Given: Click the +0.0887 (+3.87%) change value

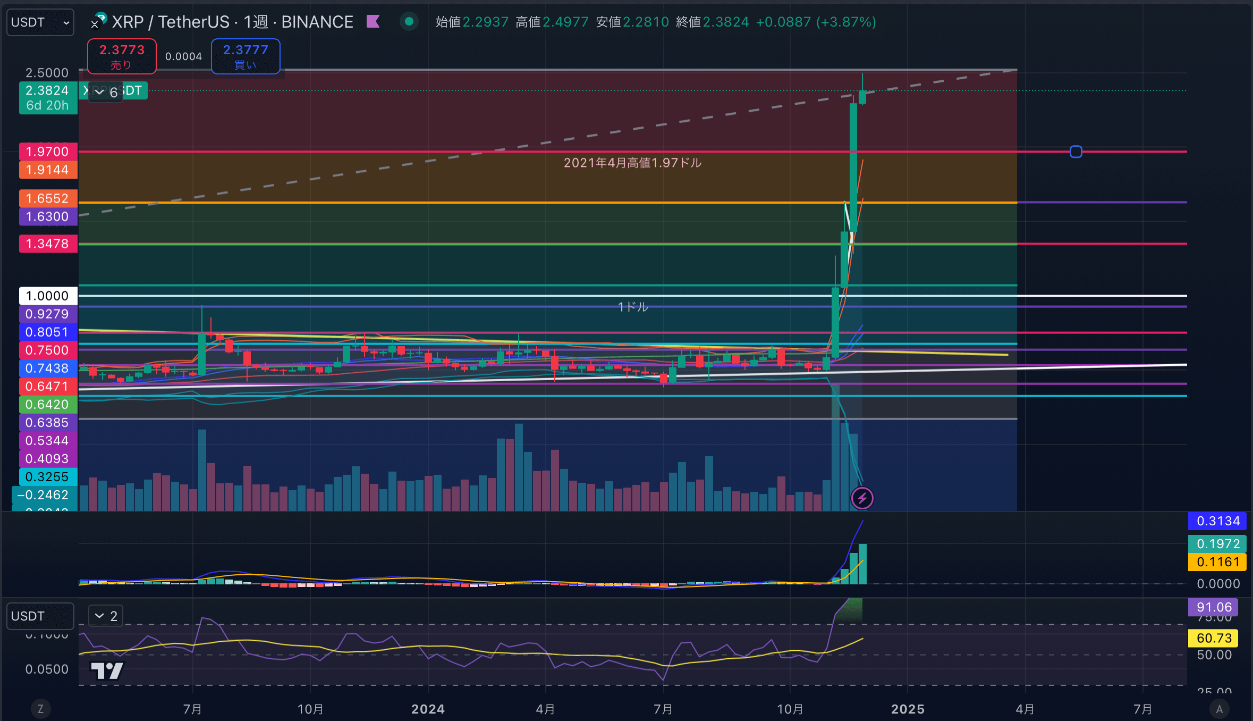Looking at the screenshot, I should click(x=816, y=22).
